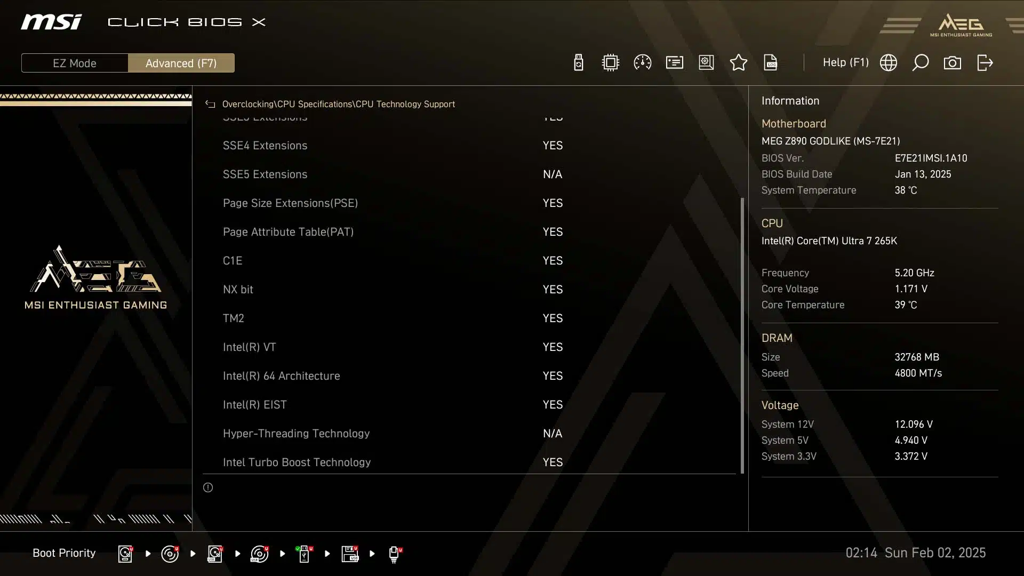
Task: Click N/A value for Hyper-Threading Technology
Action: click(x=553, y=434)
